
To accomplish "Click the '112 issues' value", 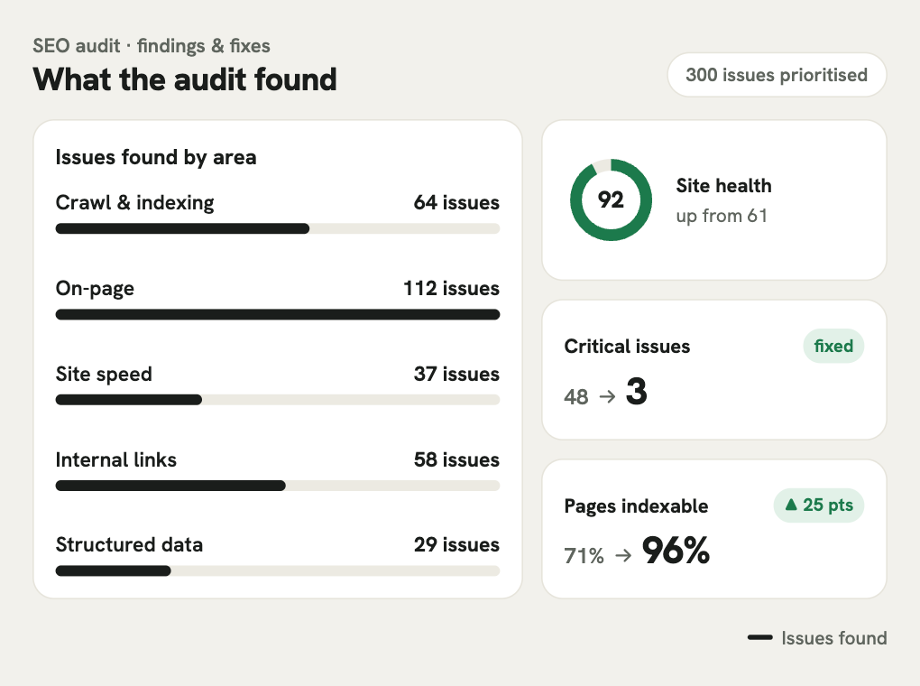I will point(451,288).
